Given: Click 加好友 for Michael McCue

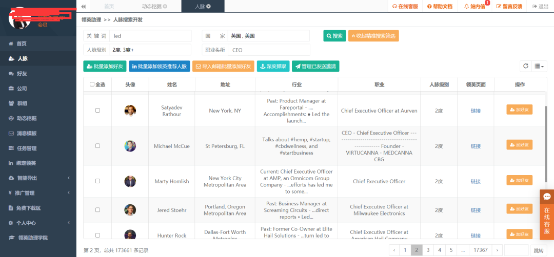Looking at the screenshot, I should [520, 145].
